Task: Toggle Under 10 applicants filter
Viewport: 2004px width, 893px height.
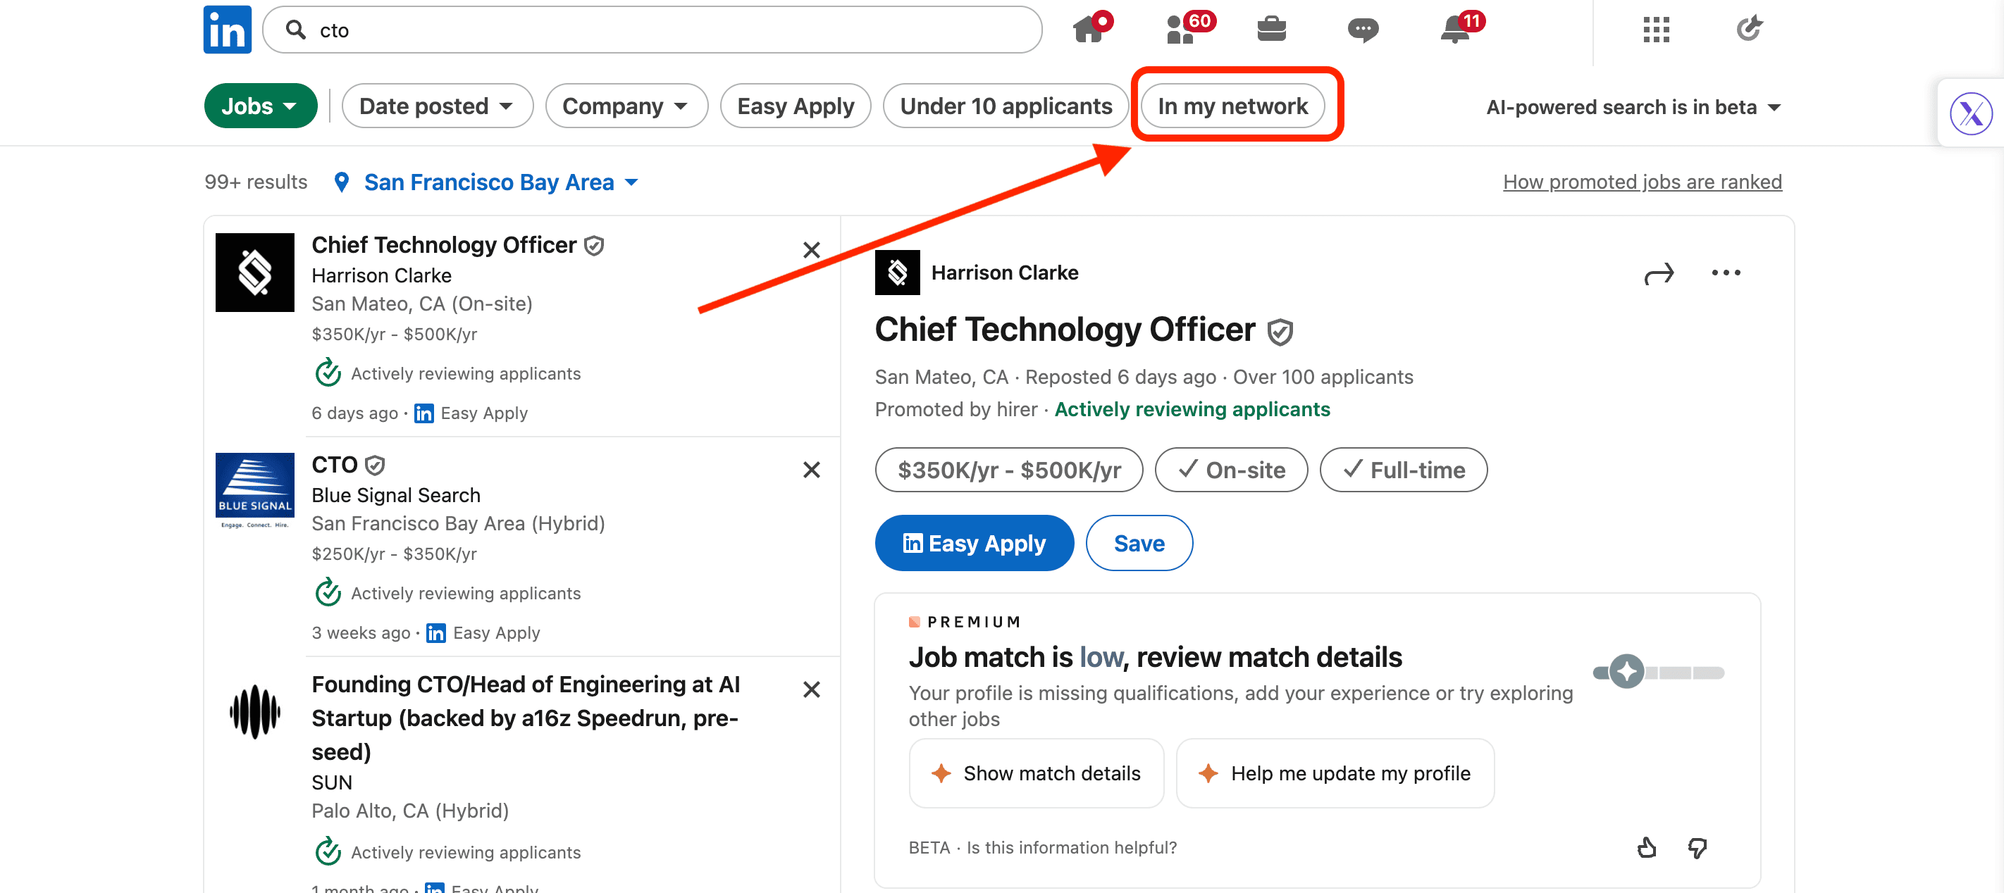Action: [1005, 106]
